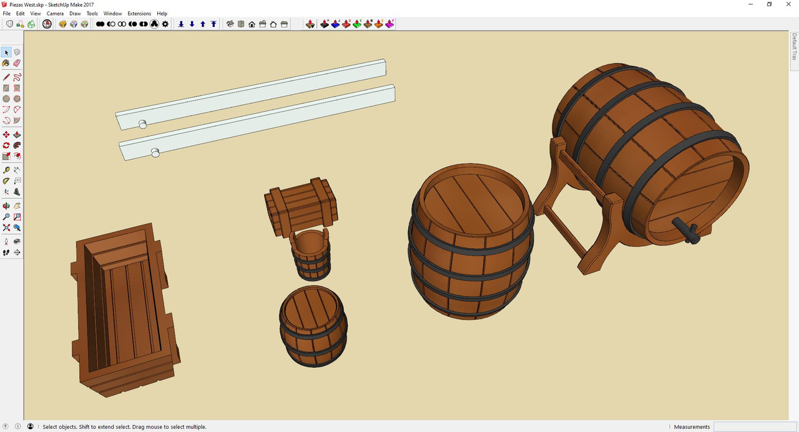This screenshot has width=799, height=432.
Task: Click the user profile icon in status bar
Action: 30,427
